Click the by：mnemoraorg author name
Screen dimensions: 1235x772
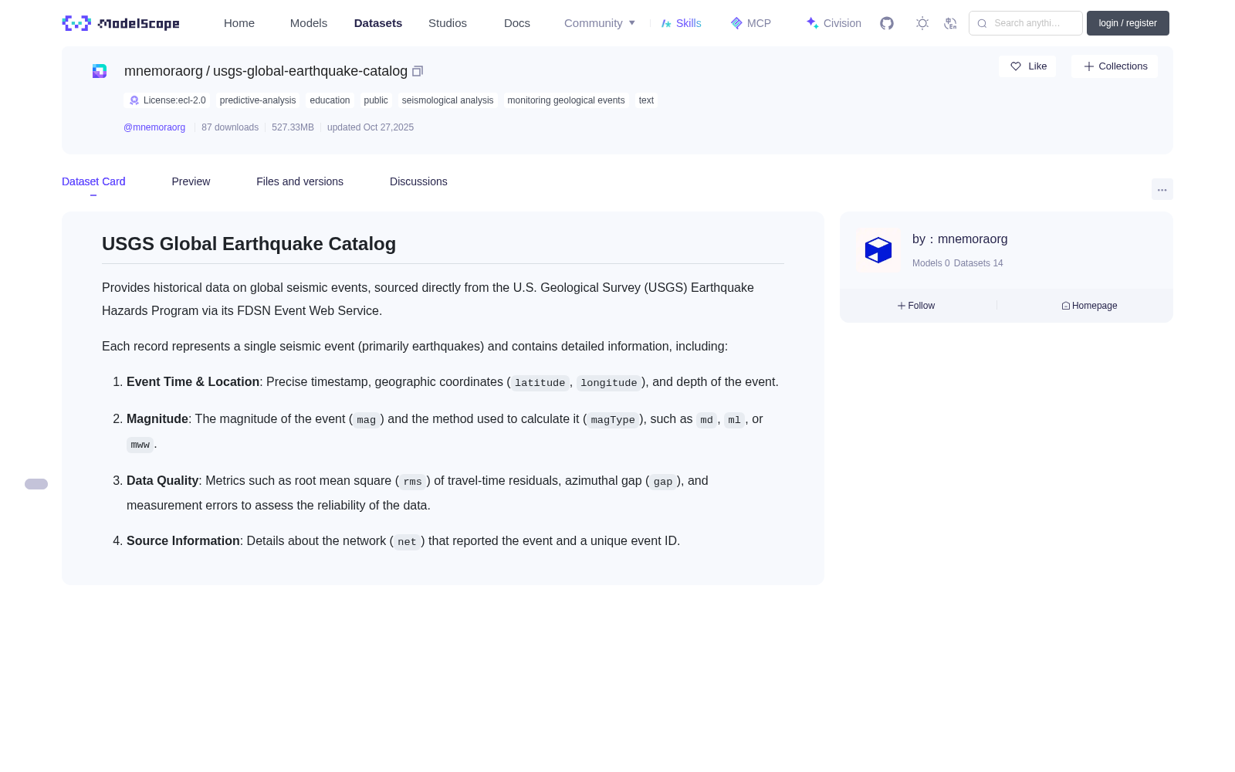click(x=960, y=239)
